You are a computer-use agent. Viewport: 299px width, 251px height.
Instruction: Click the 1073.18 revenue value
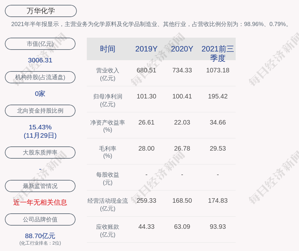218,70
